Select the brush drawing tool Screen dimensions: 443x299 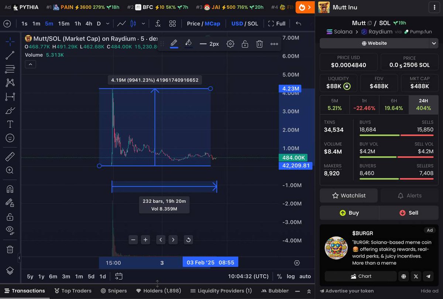click(10, 110)
